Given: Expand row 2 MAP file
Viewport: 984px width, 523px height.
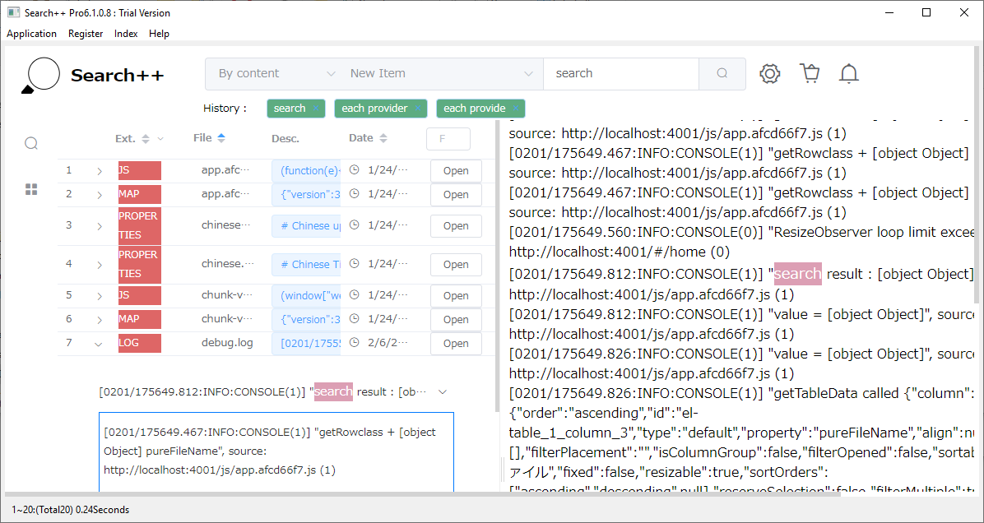Looking at the screenshot, I should point(100,195).
